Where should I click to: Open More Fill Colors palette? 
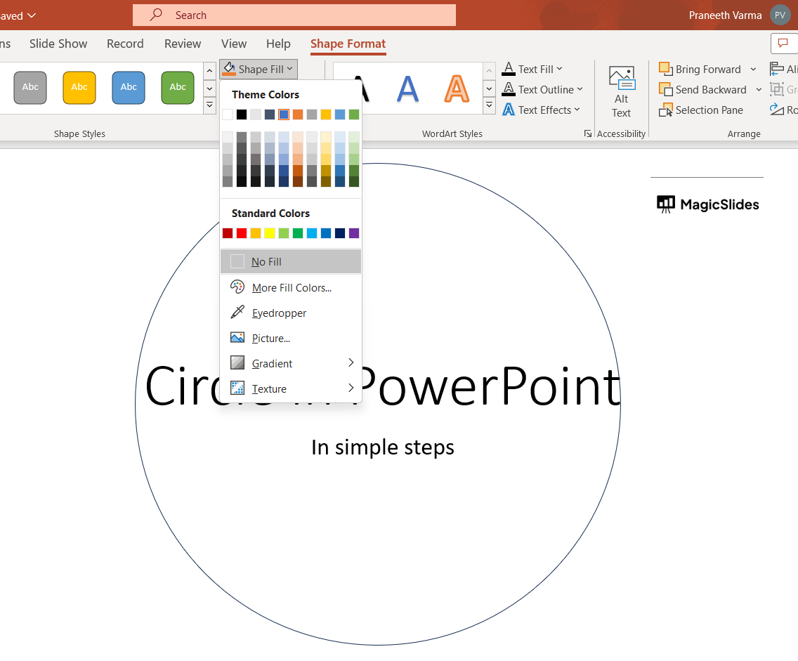(291, 287)
